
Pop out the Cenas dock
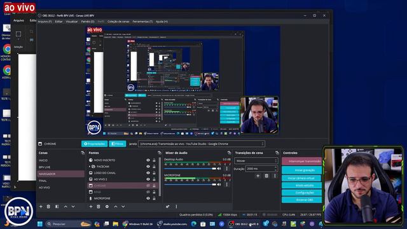pos(83,153)
